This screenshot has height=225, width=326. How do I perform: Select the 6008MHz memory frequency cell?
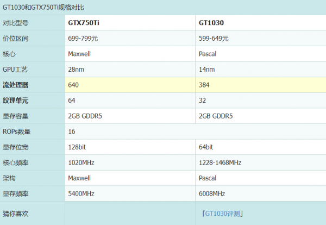pyautogui.click(x=211, y=193)
